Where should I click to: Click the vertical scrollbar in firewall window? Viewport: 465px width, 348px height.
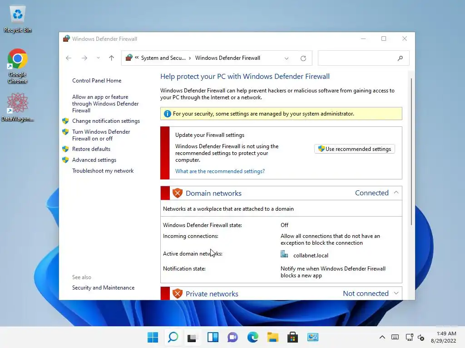tap(411, 151)
